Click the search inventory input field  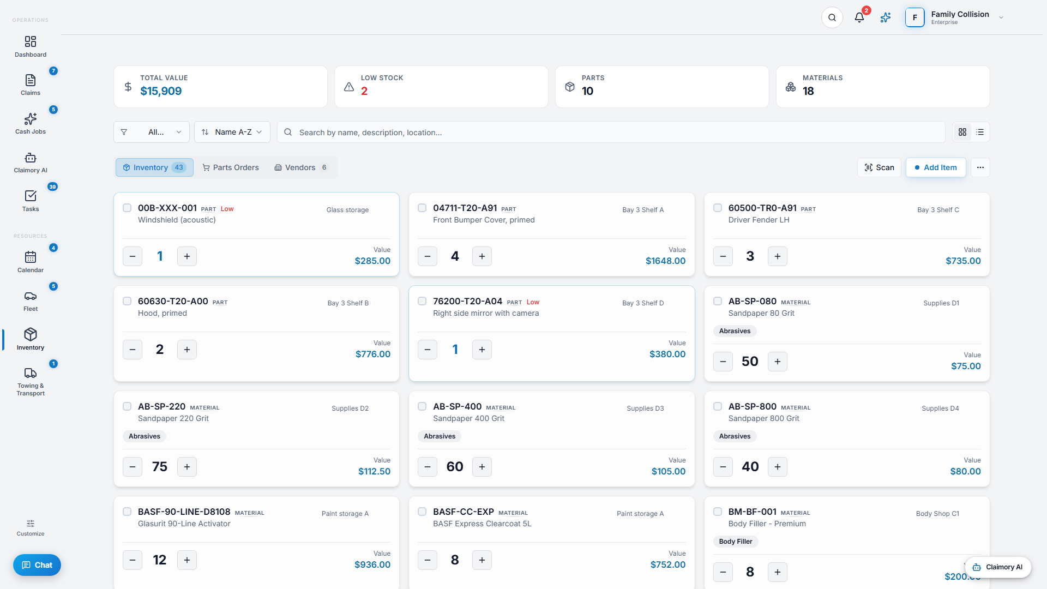point(611,132)
